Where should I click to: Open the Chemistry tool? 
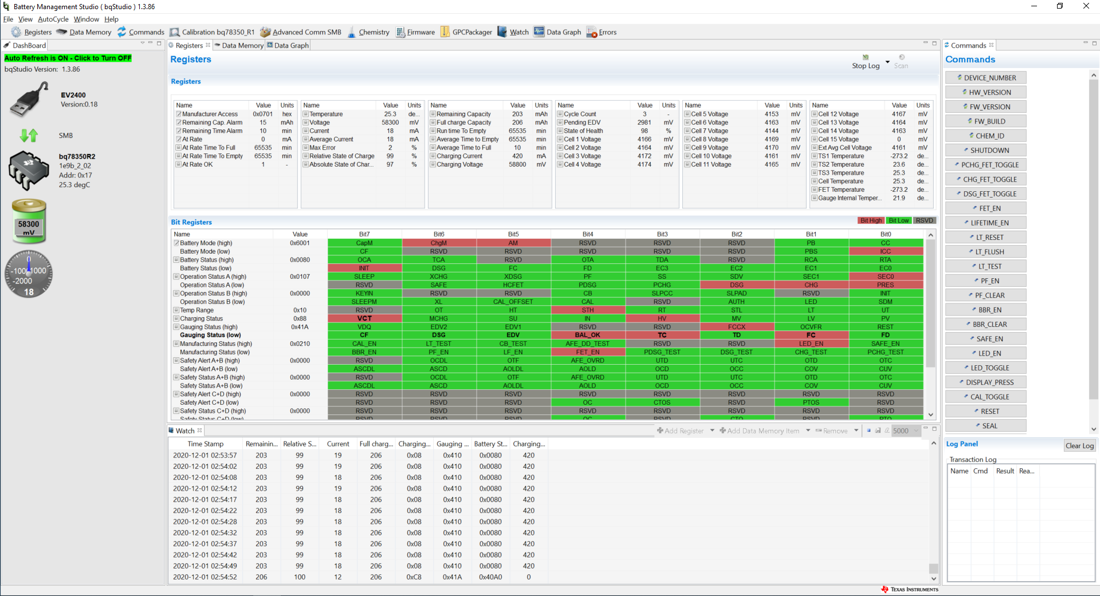pos(368,32)
